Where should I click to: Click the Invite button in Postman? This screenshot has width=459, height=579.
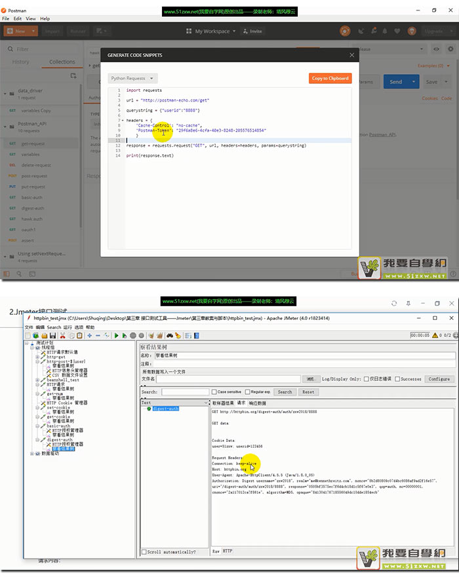tap(253, 31)
